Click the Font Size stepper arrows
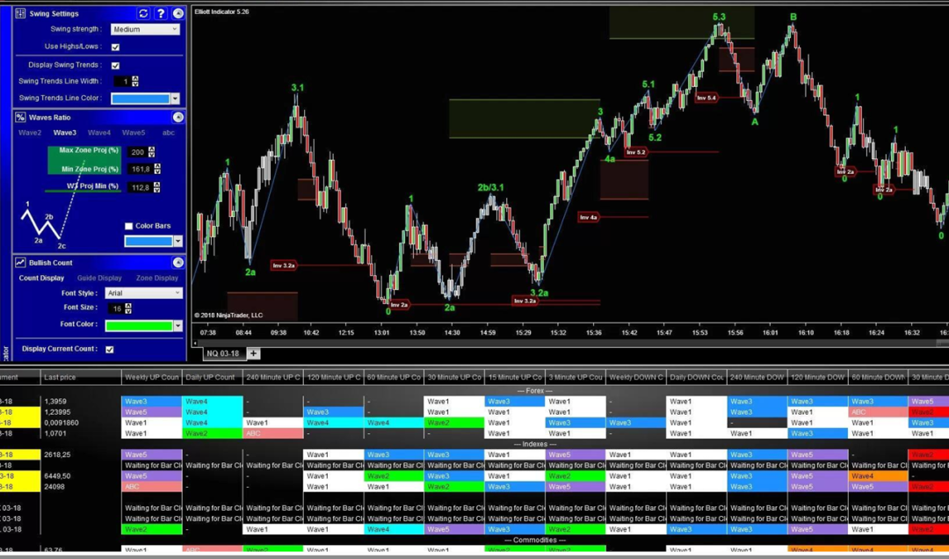Image resolution: width=949 pixels, height=559 pixels. pos(128,309)
